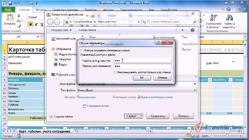
Task: Open Найти и выделить binoculars tool
Action: click(x=230, y=21)
